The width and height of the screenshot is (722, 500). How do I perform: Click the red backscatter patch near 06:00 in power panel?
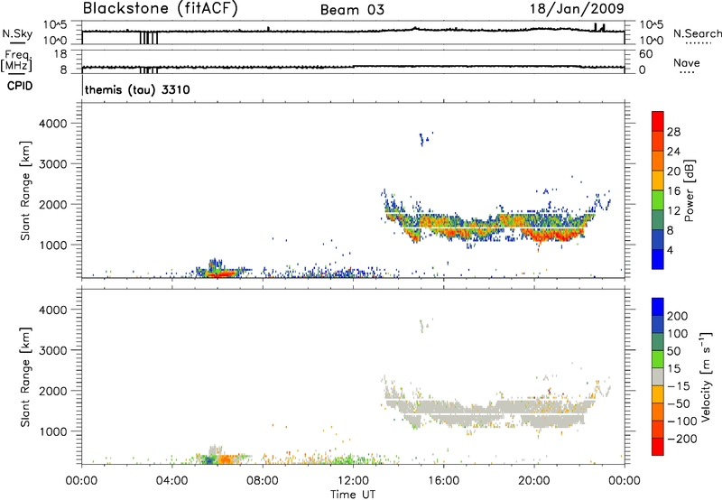(x=220, y=274)
